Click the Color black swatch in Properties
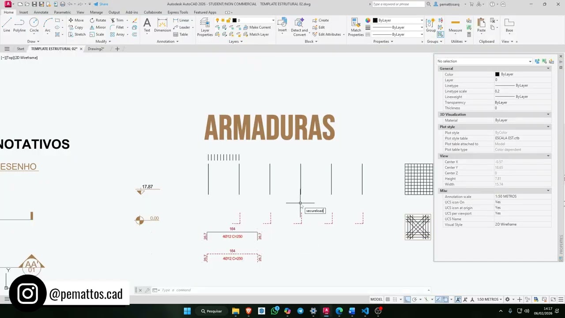The height and width of the screenshot is (318, 565). (x=497, y=74)
